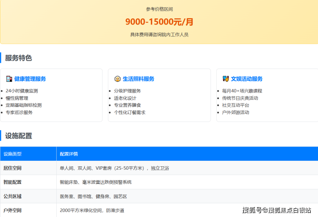Image resolution: width=318 pixels, height=217 pixels.
Task: Click the 设施类型 table column header
Action: pyautogui.click(x=12, y=154)
